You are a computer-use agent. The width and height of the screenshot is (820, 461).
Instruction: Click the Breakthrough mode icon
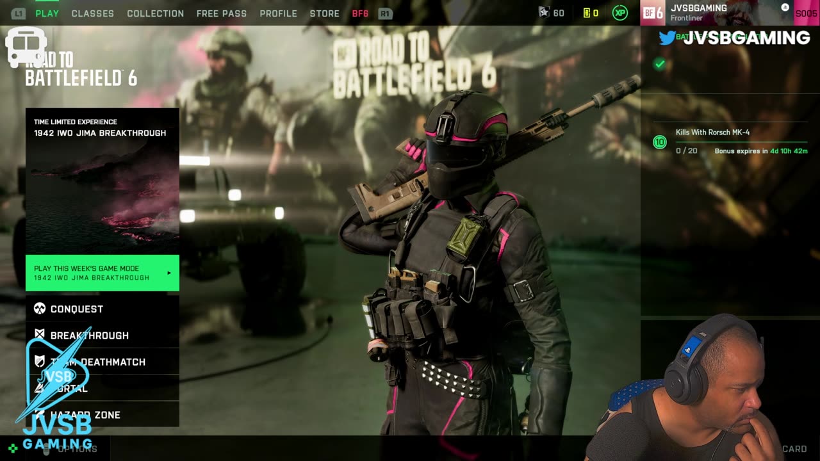pyautogui.click(x=40, y=335)
